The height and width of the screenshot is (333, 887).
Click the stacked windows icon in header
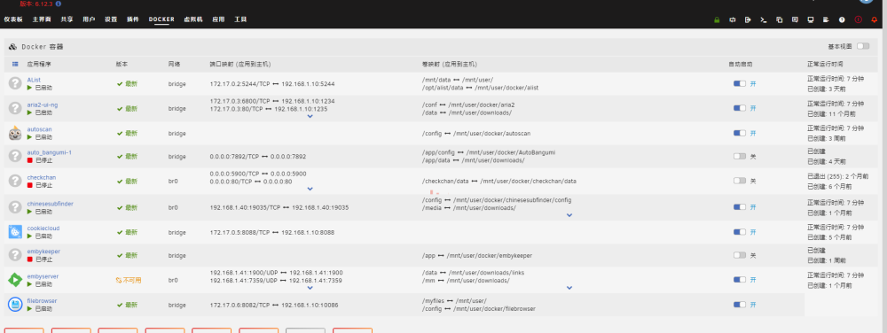(779, 19)
